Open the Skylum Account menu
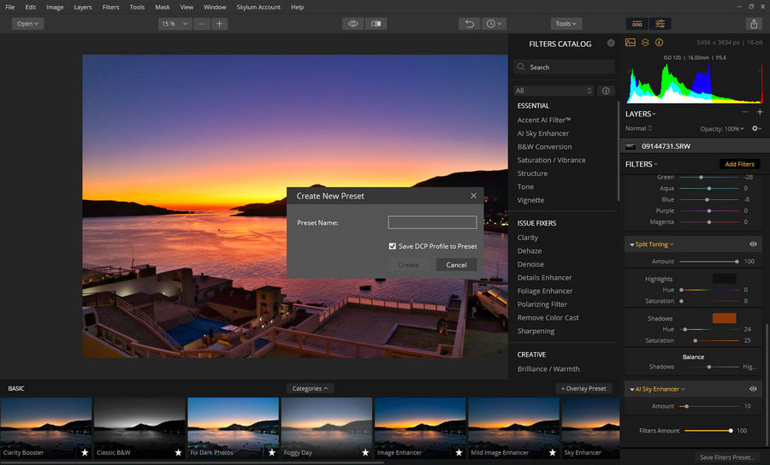770x465 pixels. (258, 7)
